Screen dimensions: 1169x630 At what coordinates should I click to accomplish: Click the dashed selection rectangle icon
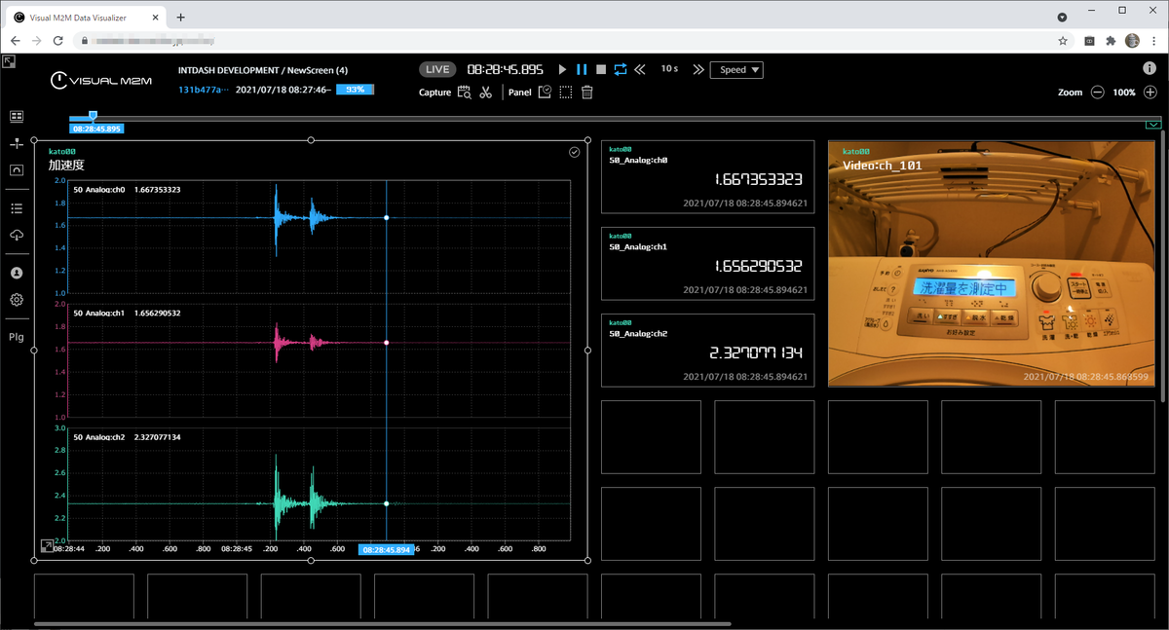click(x=565, y=93)
